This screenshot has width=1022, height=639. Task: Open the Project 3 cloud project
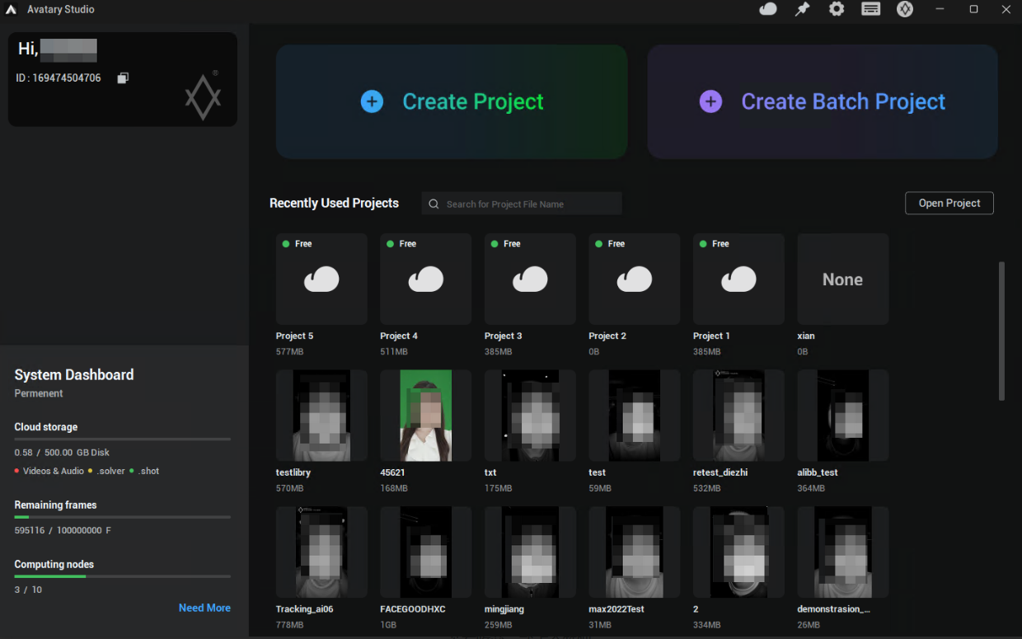tap(530, 279)
